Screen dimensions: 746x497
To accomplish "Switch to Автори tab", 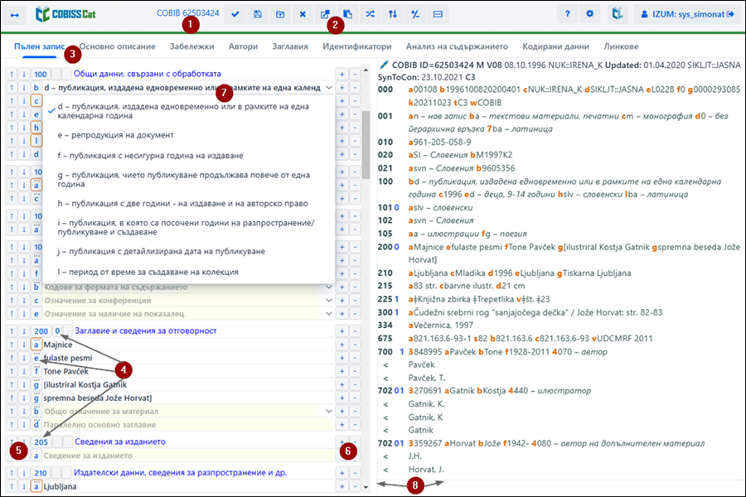I will (243, 46).
